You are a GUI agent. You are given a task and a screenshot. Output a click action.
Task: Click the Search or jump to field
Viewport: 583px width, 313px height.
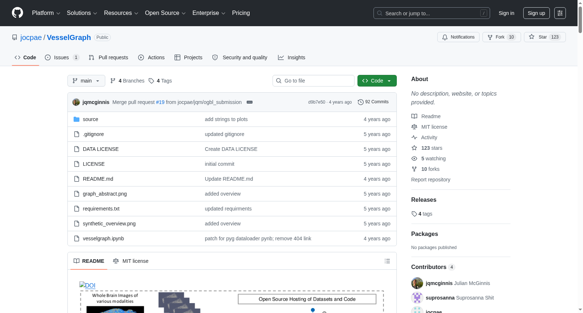tap(432, 13)
